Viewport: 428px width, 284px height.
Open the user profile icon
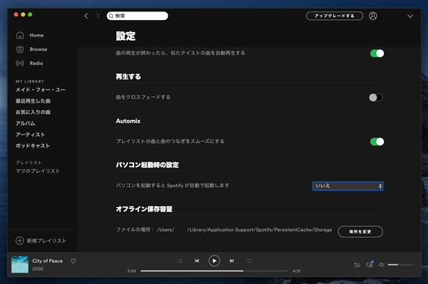tap(373, 16)
